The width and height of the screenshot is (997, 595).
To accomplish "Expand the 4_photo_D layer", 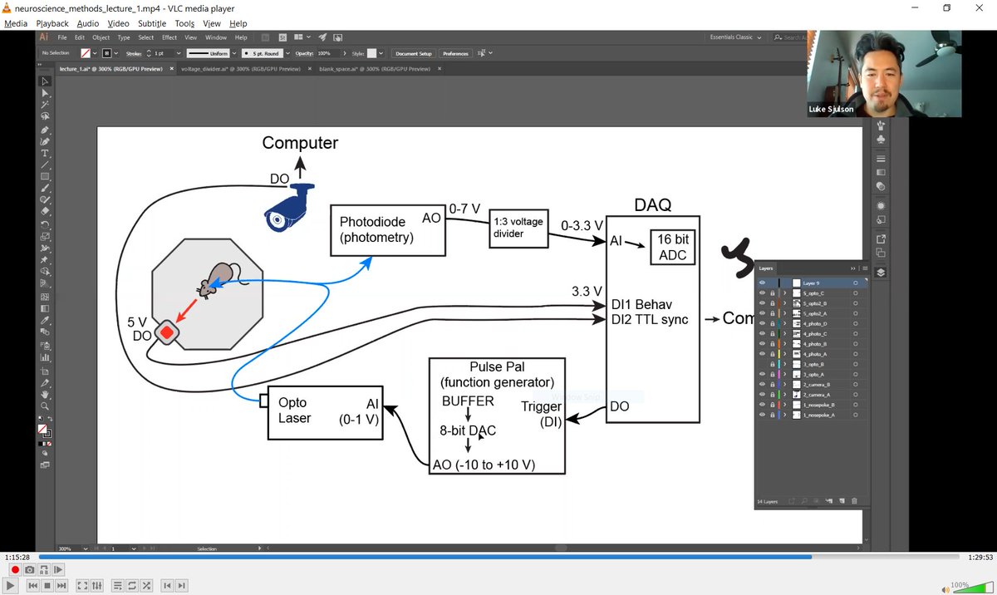I will point(784,323).
